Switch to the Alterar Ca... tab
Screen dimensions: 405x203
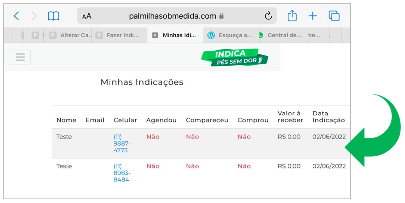click(x=70, y=36)
